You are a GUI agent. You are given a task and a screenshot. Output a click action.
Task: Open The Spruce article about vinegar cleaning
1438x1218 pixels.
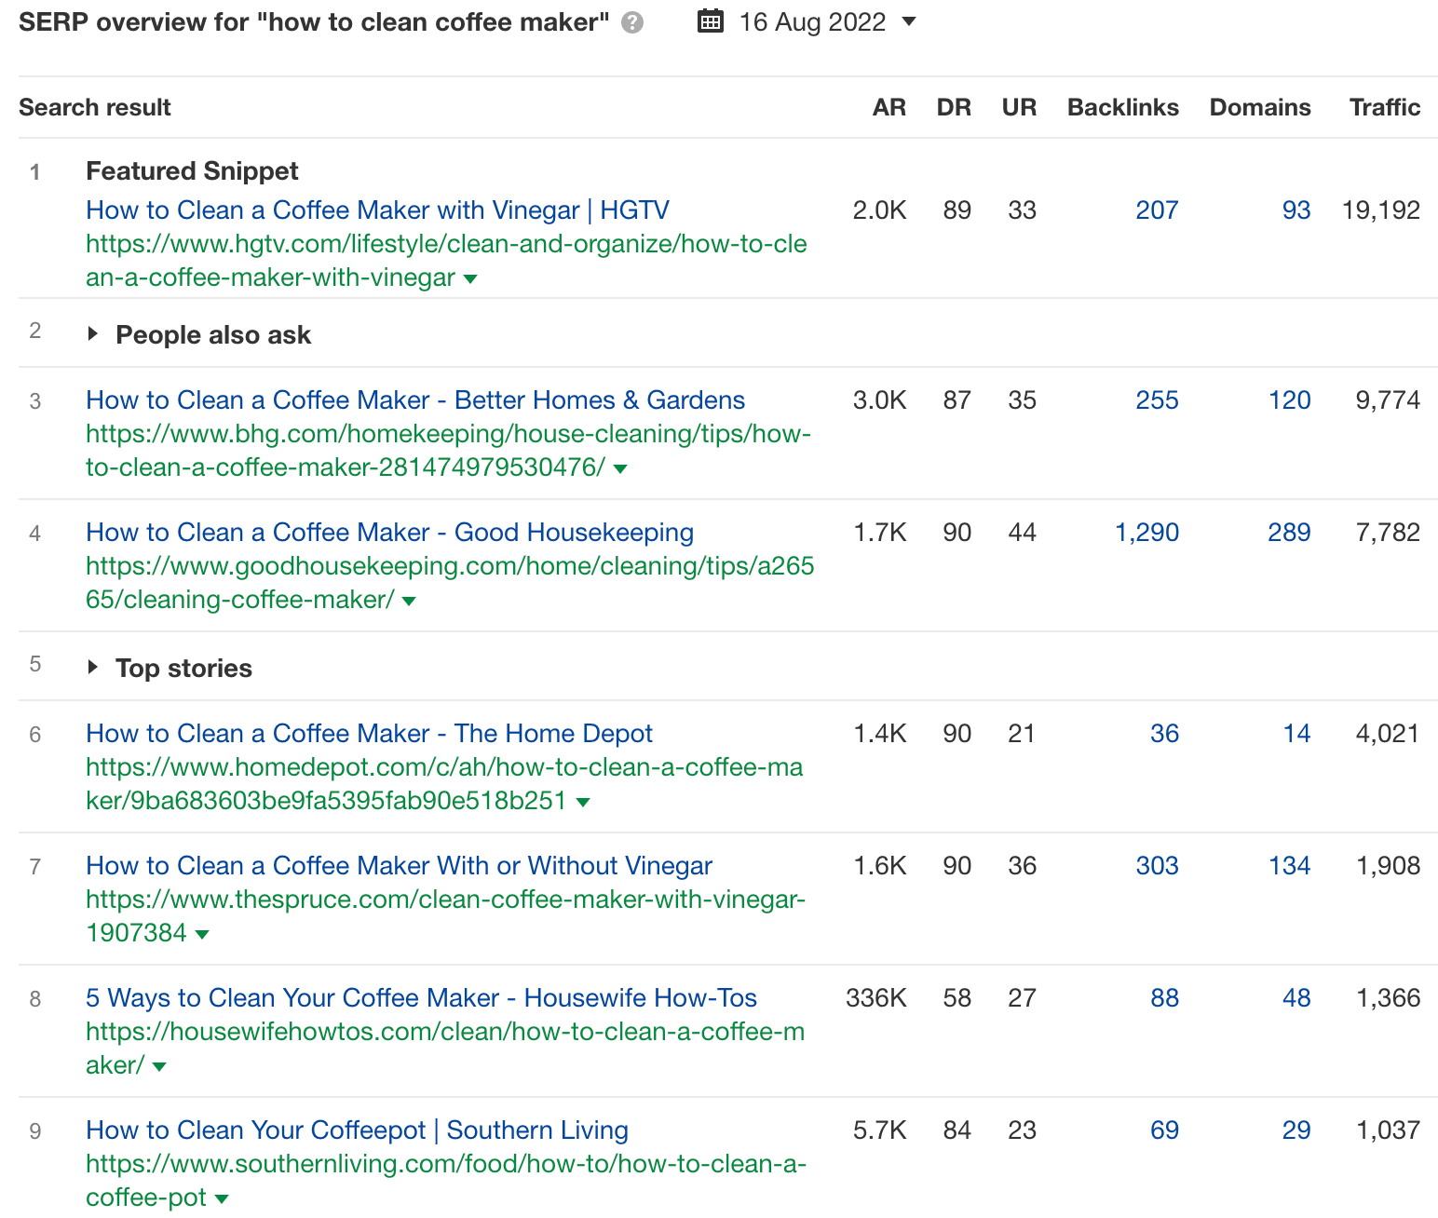coord(399,865)
